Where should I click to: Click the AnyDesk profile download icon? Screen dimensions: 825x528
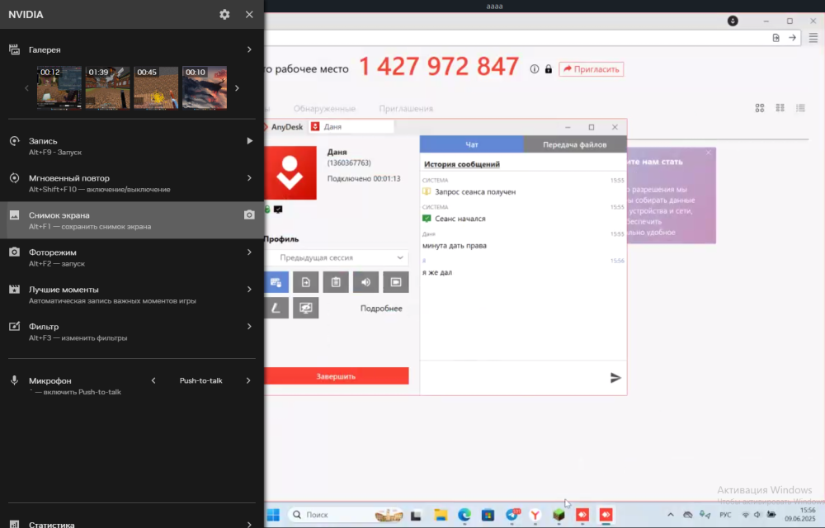coord(733,21)
